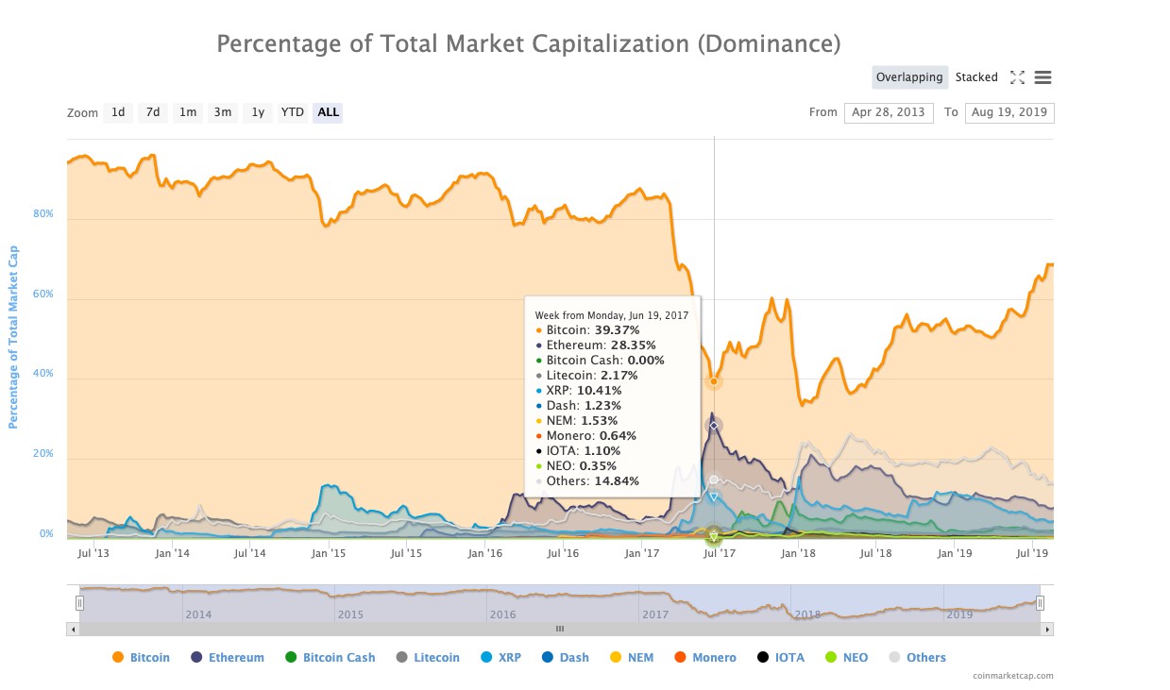Toggle fullscreen chart view

click(x=1017, y=77)
